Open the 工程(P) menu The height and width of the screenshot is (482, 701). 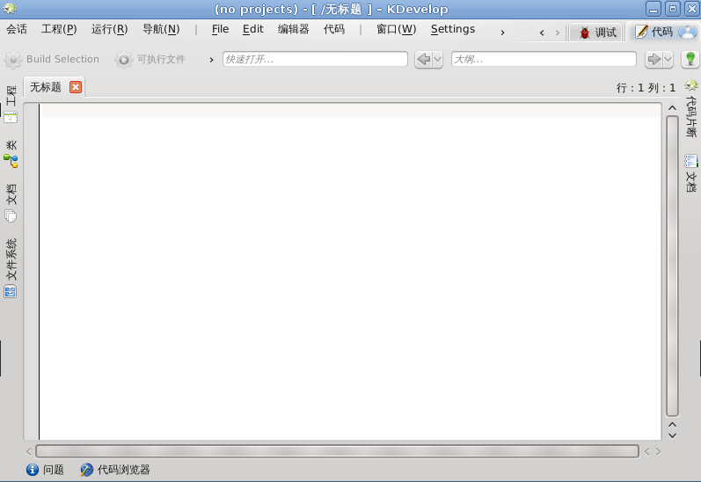(59, 29)
